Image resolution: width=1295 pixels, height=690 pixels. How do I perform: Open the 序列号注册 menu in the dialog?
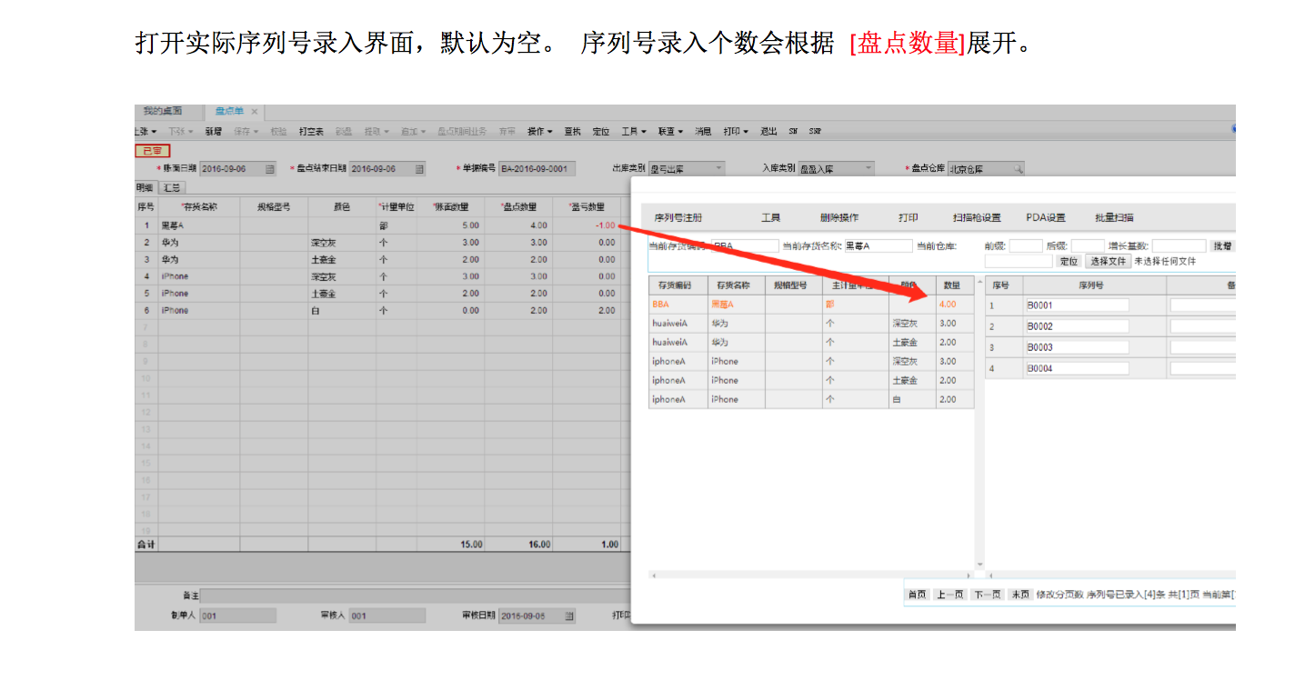[x=678, y=218]
